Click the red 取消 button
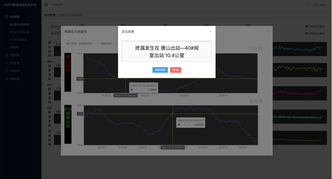Screen dimensions: 332x179 pos(175,70)
